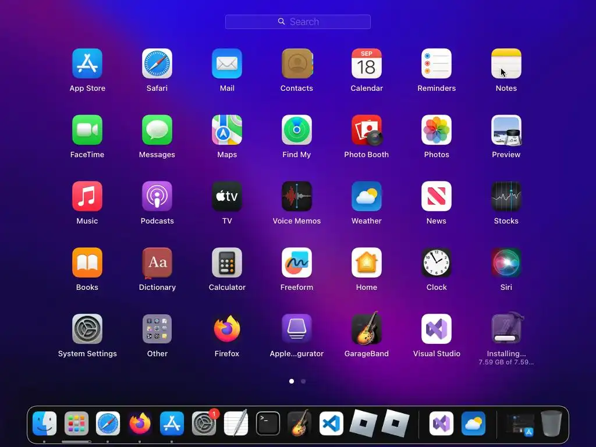Click the Launchpad search field

(297, 22)
